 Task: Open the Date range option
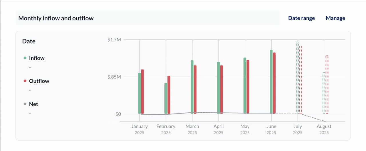(x=301, y=18)
